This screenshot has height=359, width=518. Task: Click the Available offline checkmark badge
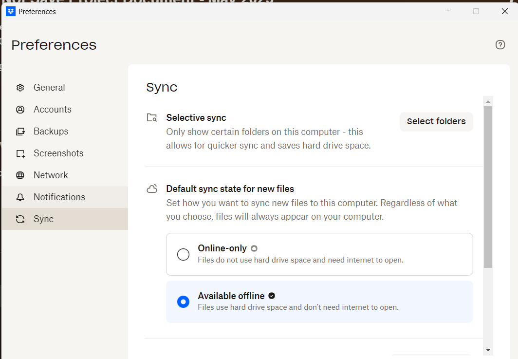272,296
